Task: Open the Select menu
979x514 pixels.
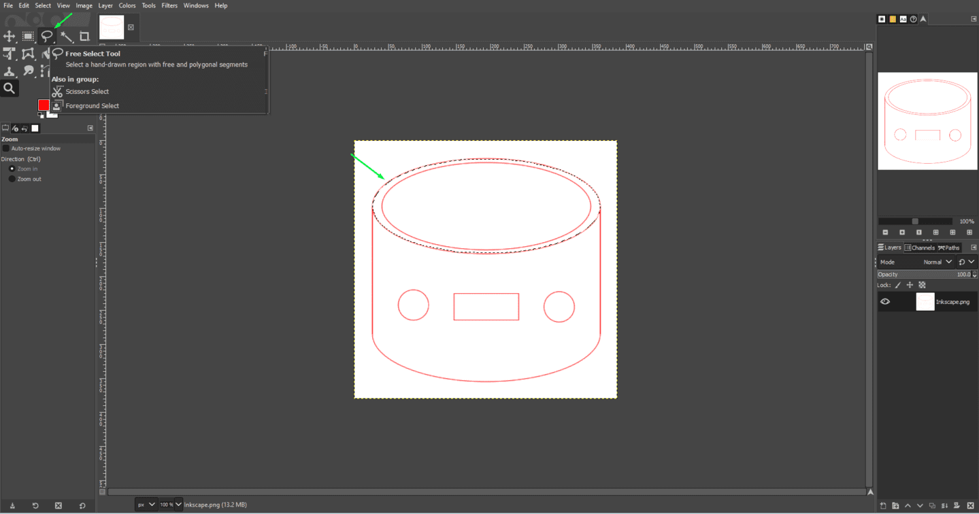Action: (x=43, y=5)
